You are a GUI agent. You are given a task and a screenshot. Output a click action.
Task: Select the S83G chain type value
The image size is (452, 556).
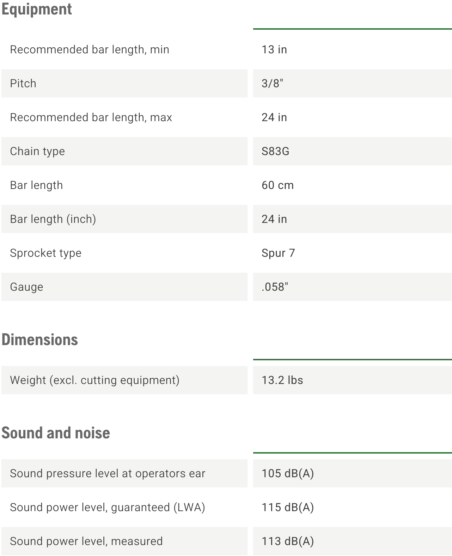click(275, 151)
